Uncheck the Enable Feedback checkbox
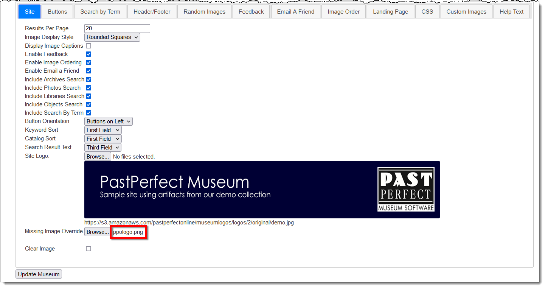545x288 pixels. pos(89,54)
